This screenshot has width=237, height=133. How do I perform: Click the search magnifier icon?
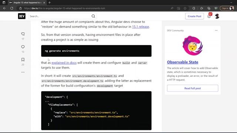coord(93,16)
